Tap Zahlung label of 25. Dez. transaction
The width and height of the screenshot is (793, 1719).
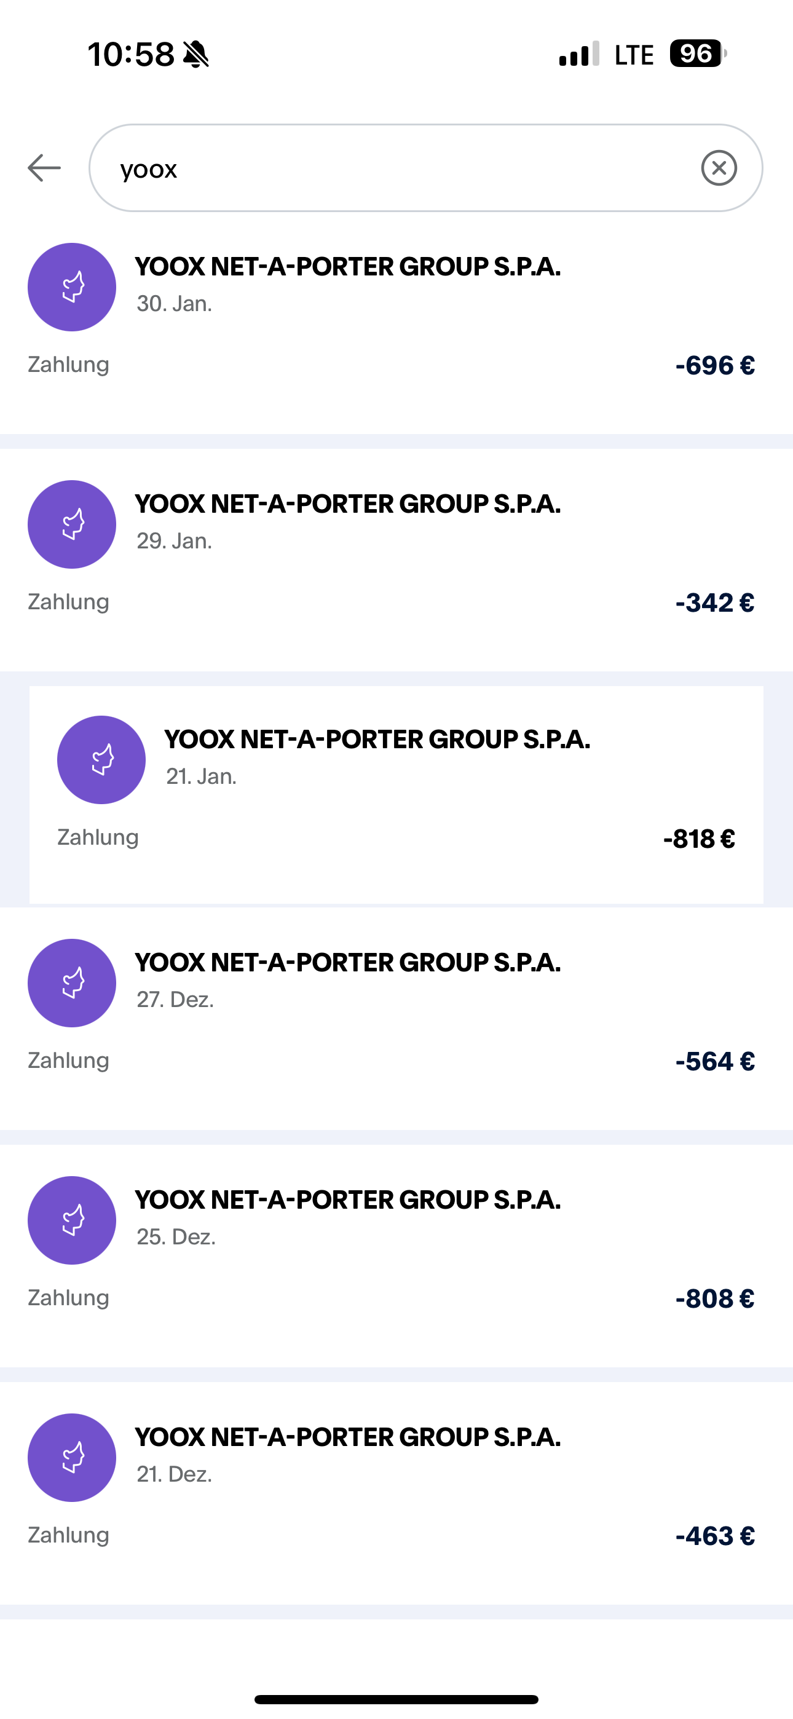(x=69, y=1298)
